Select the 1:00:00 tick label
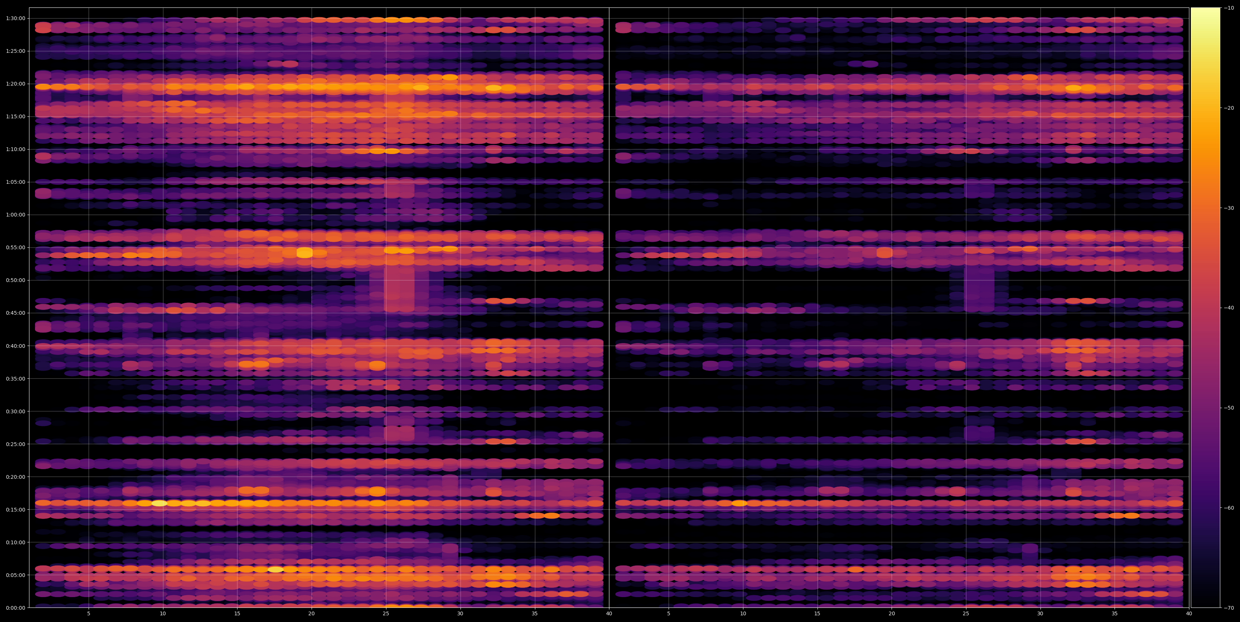The width and height of the screenshot is (1240, 622). point(15,215)
